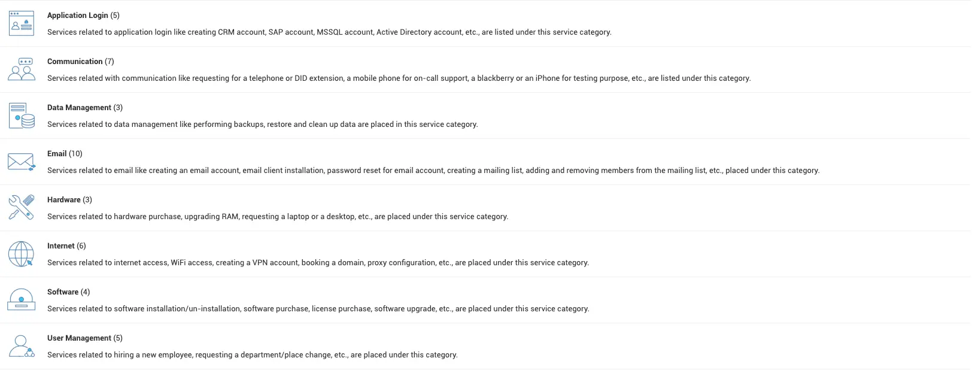Select the Hardware (3) category title
Viewport: 972px width, 370px height.
(x=69, y=200)
